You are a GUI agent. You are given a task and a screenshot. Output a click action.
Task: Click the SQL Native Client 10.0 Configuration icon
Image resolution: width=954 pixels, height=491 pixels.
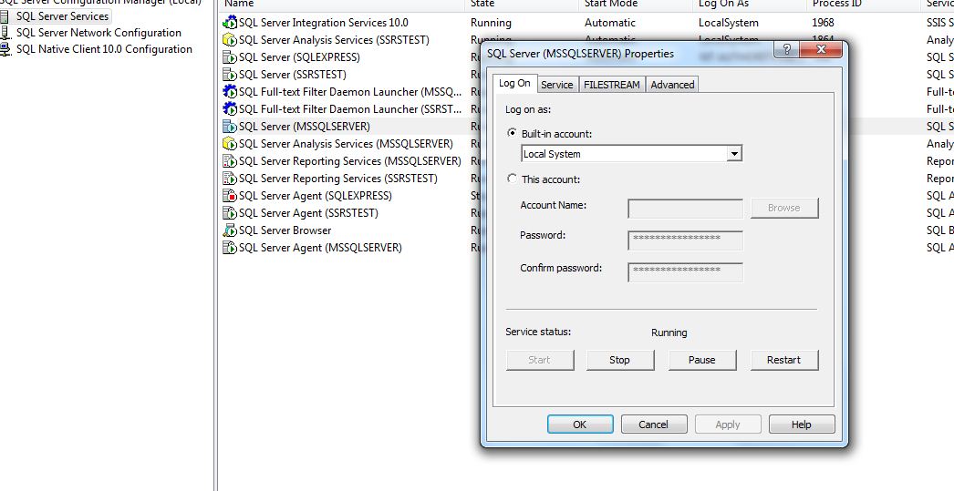tap(6, 49)
